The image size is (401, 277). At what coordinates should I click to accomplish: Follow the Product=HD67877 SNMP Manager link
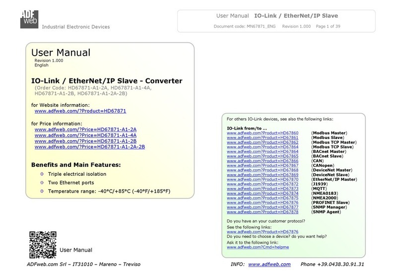[x=263, y=207]
